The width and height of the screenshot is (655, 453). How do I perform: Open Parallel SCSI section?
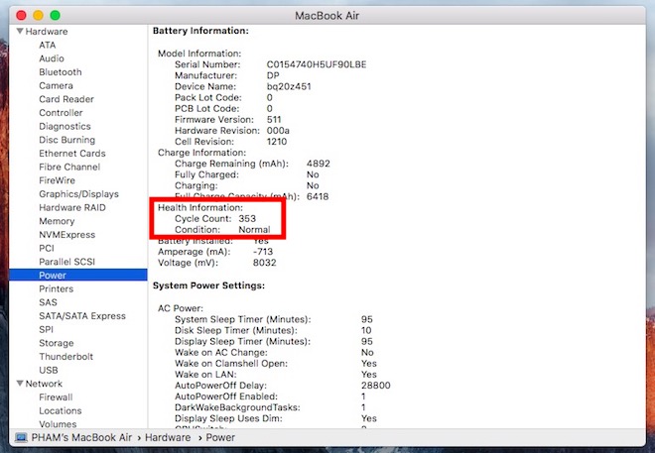[x=66, y=262]
